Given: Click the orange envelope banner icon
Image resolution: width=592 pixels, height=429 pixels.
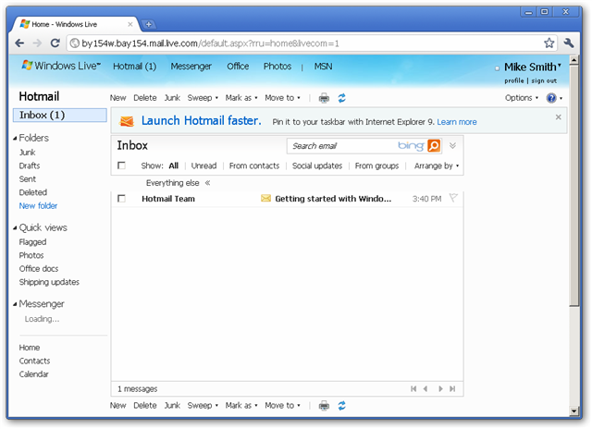Looking at the screenshot, I should coord(127,121).
